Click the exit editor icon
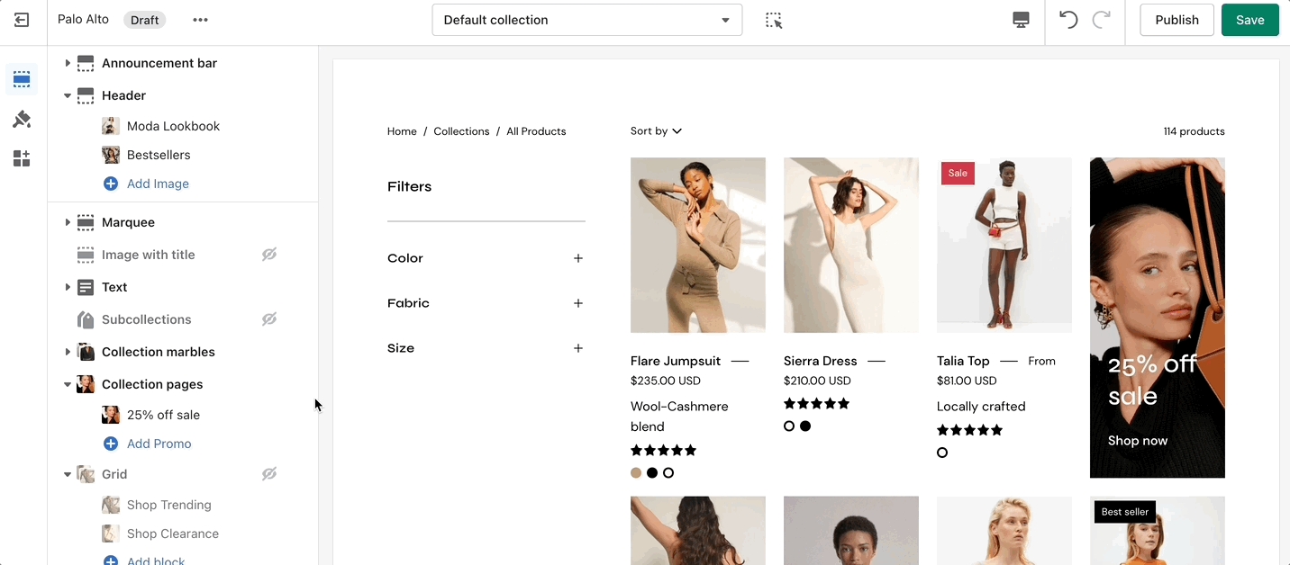This screenshot has height=565, width=1290. point(22,20)
